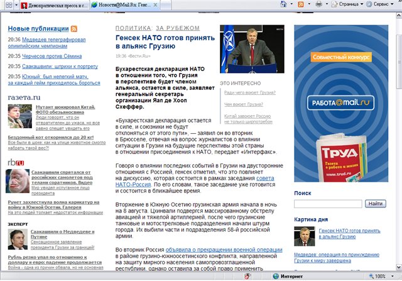The height and width of the screenshot is (281, 402).
Task: Expand the feeds dropdown arrow
Action: pos(309,4)
